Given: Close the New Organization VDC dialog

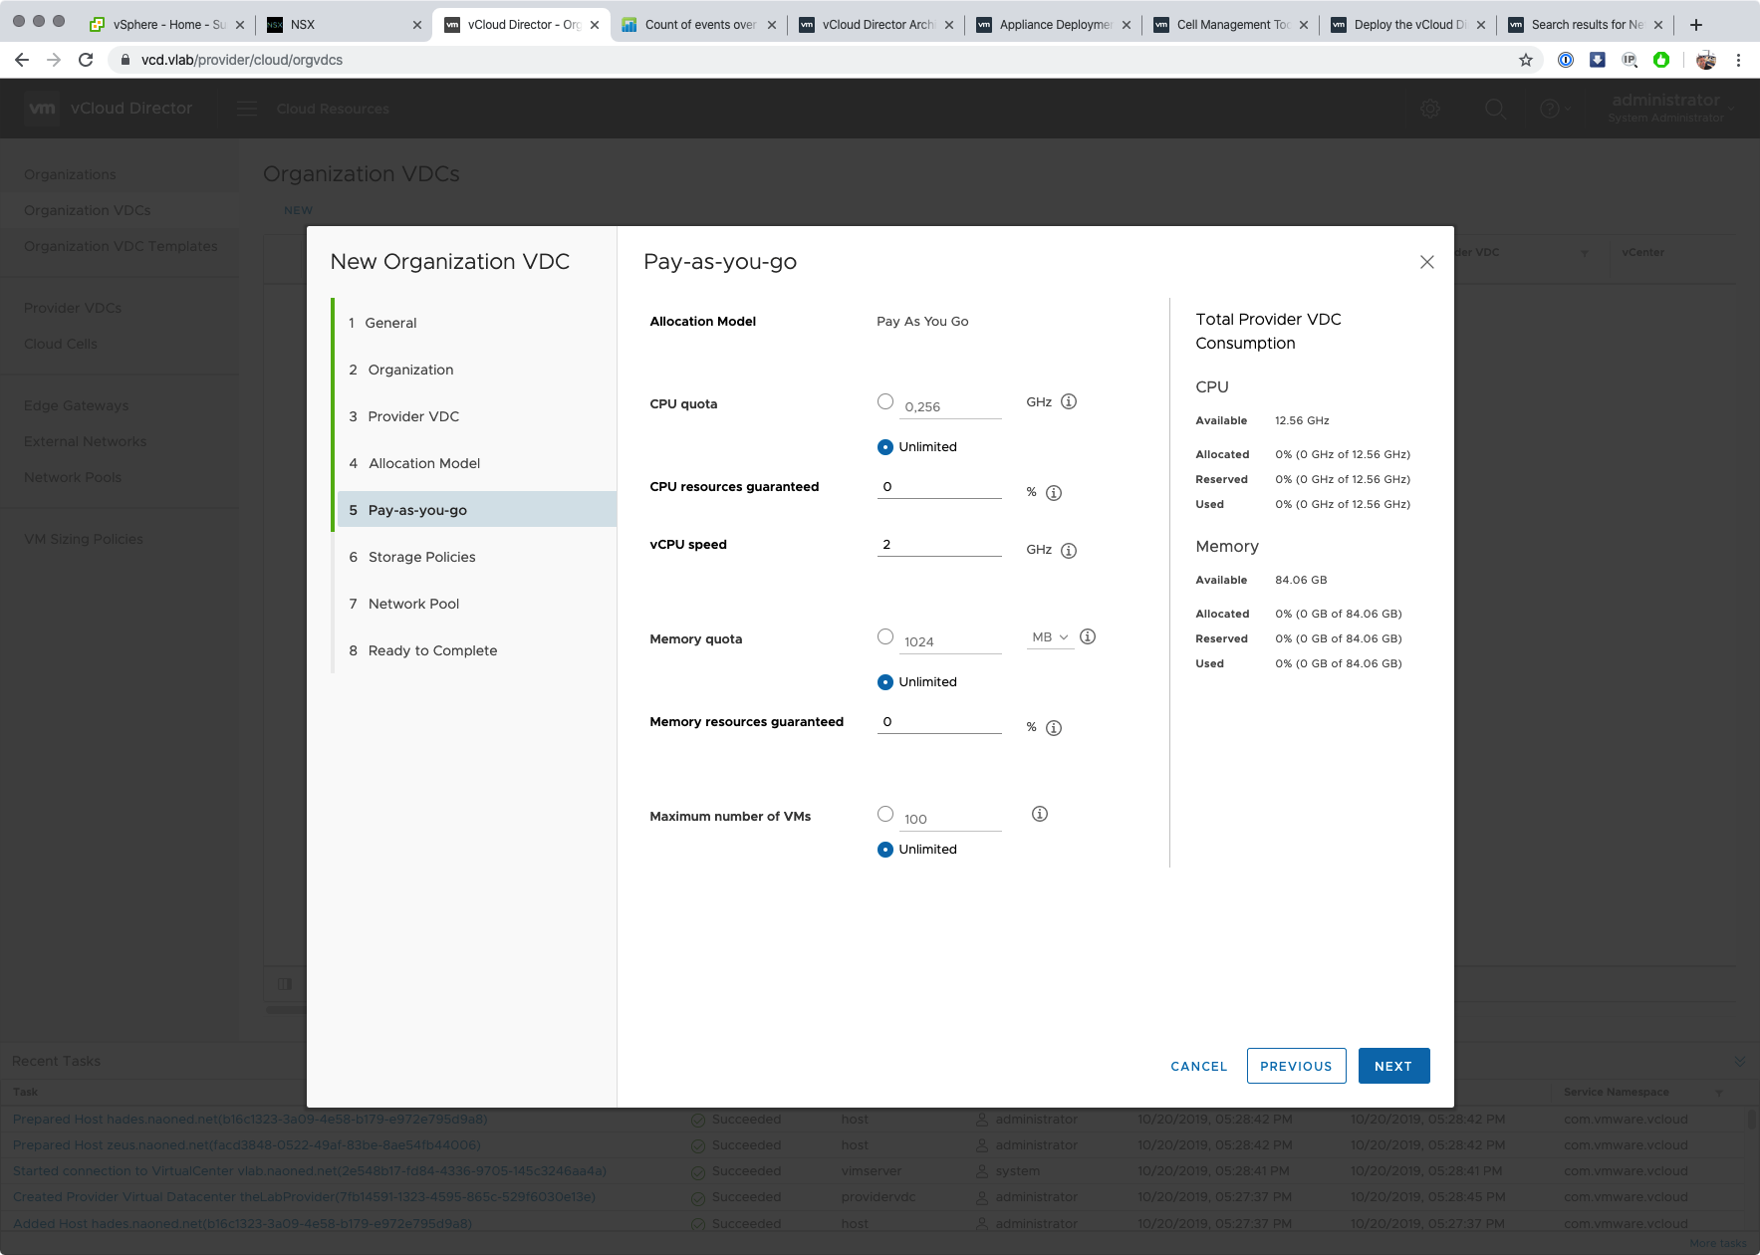Looking at the screenshot, I should tap(1426, 262).
